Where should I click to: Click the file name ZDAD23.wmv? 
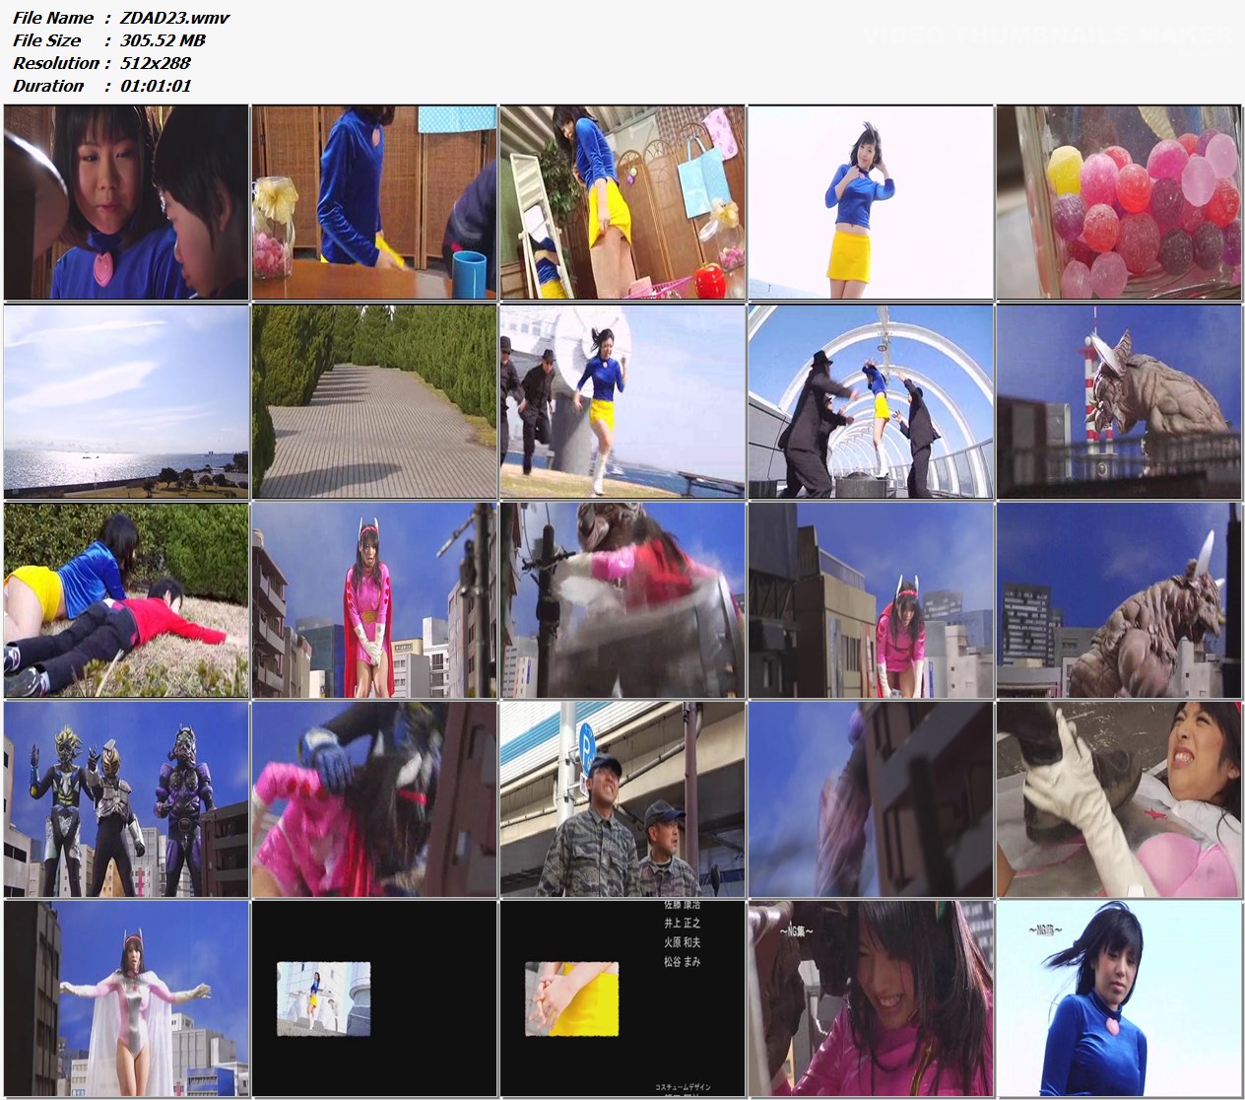click(175, 18)
